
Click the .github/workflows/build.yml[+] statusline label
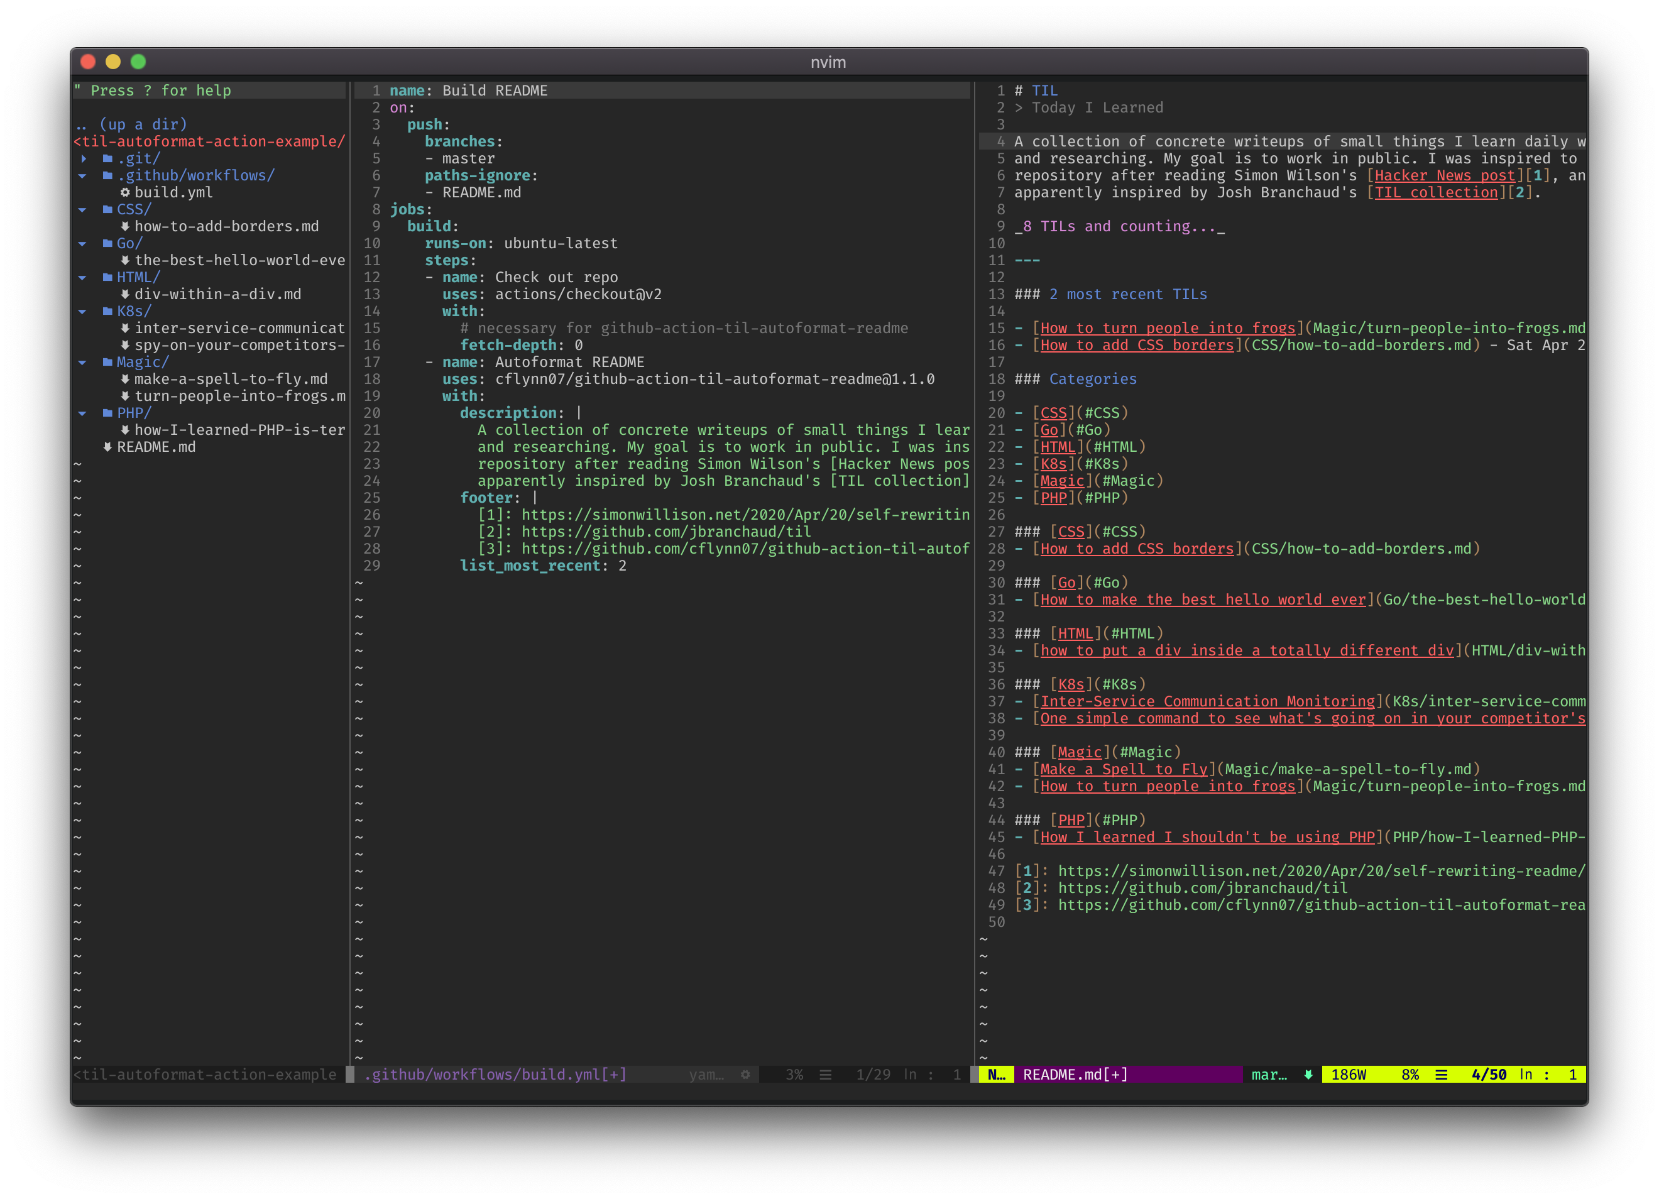[495, 1075]
